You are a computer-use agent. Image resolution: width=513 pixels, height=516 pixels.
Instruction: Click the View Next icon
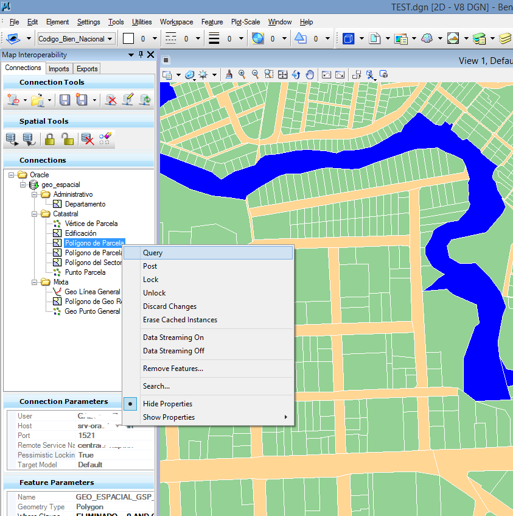click(340, 75)
